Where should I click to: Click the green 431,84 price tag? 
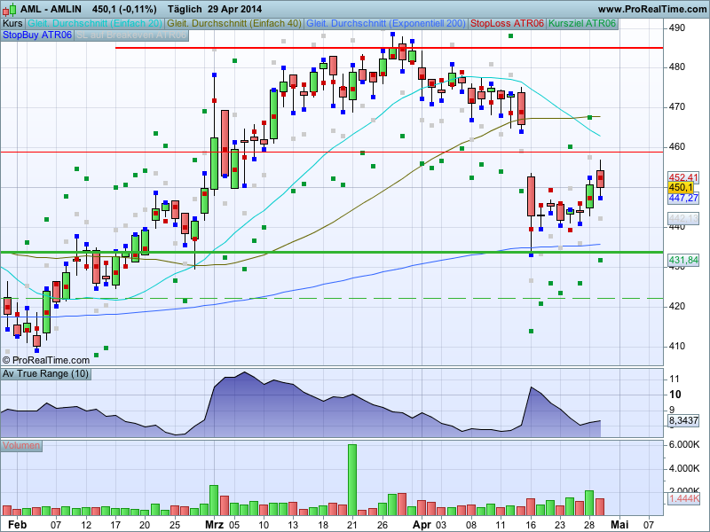point(683,260)
